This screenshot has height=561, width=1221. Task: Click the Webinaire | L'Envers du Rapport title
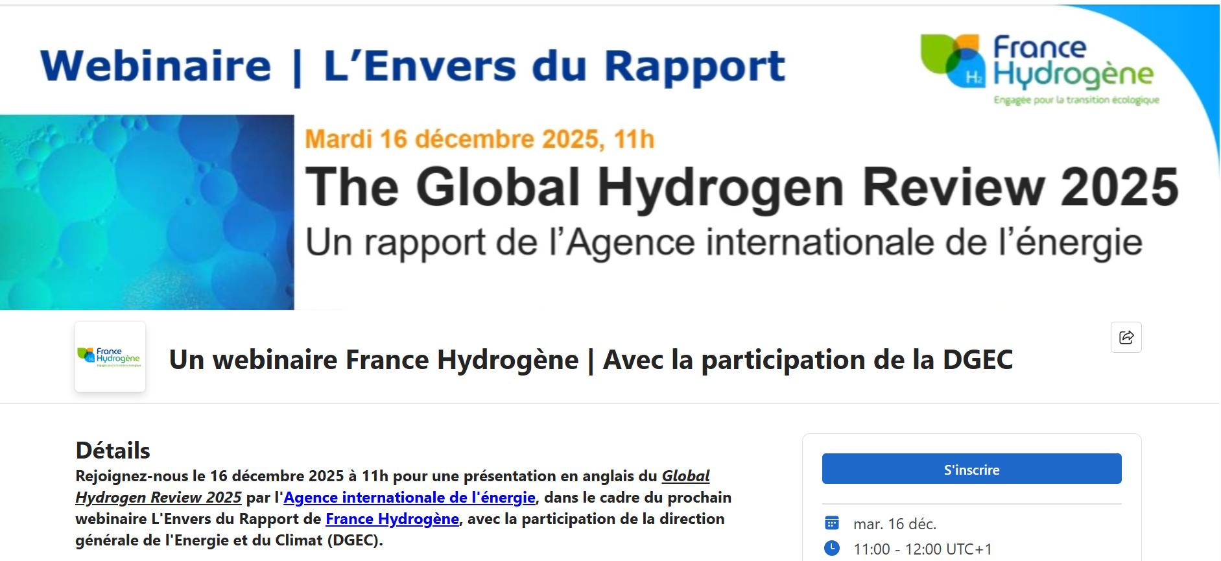[x=412, y=66]
